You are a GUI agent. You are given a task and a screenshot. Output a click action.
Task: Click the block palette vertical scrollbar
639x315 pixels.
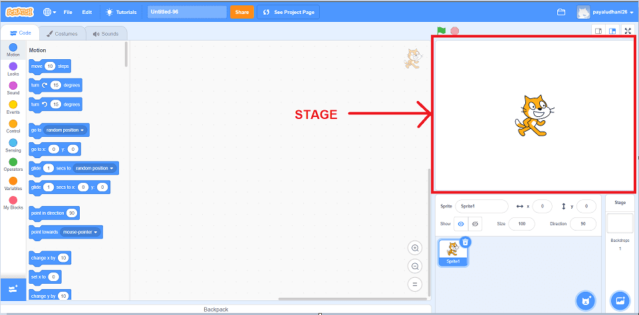(126, 54)
